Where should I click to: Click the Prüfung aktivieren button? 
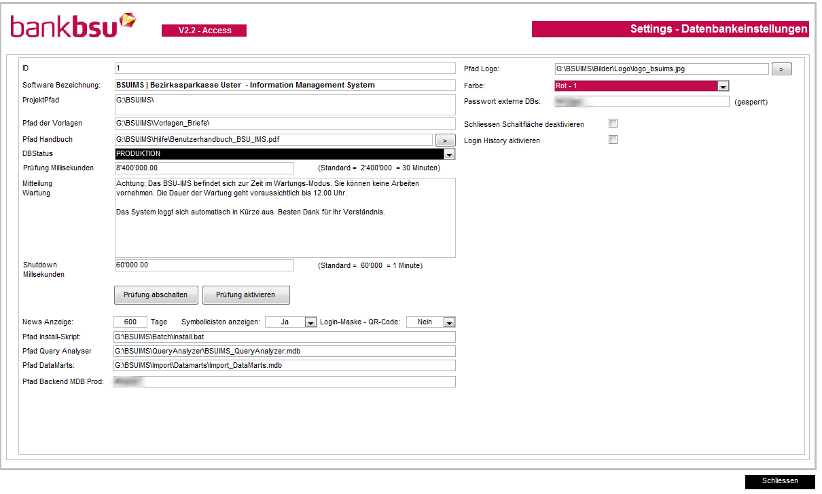tap(246, 294)
